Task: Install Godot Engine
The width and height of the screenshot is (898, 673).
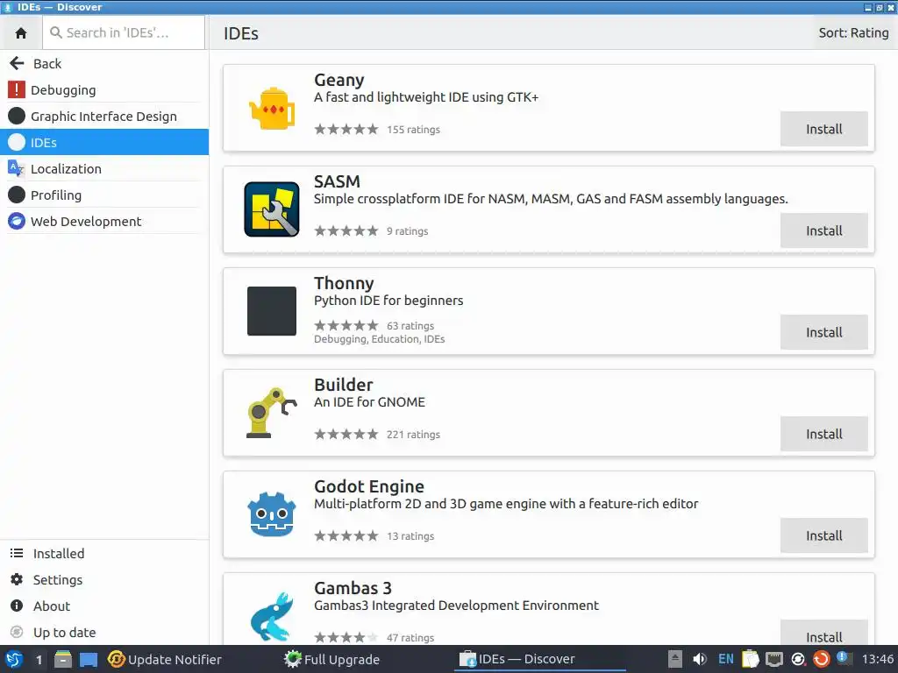Action: (x=823, y=535)
